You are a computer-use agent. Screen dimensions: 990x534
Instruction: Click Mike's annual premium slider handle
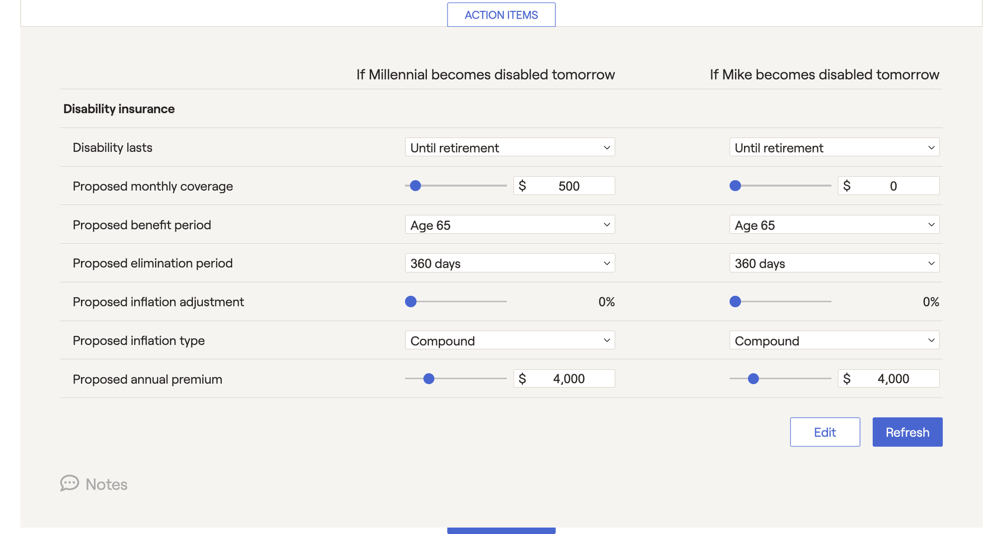(x=753, y=378)
